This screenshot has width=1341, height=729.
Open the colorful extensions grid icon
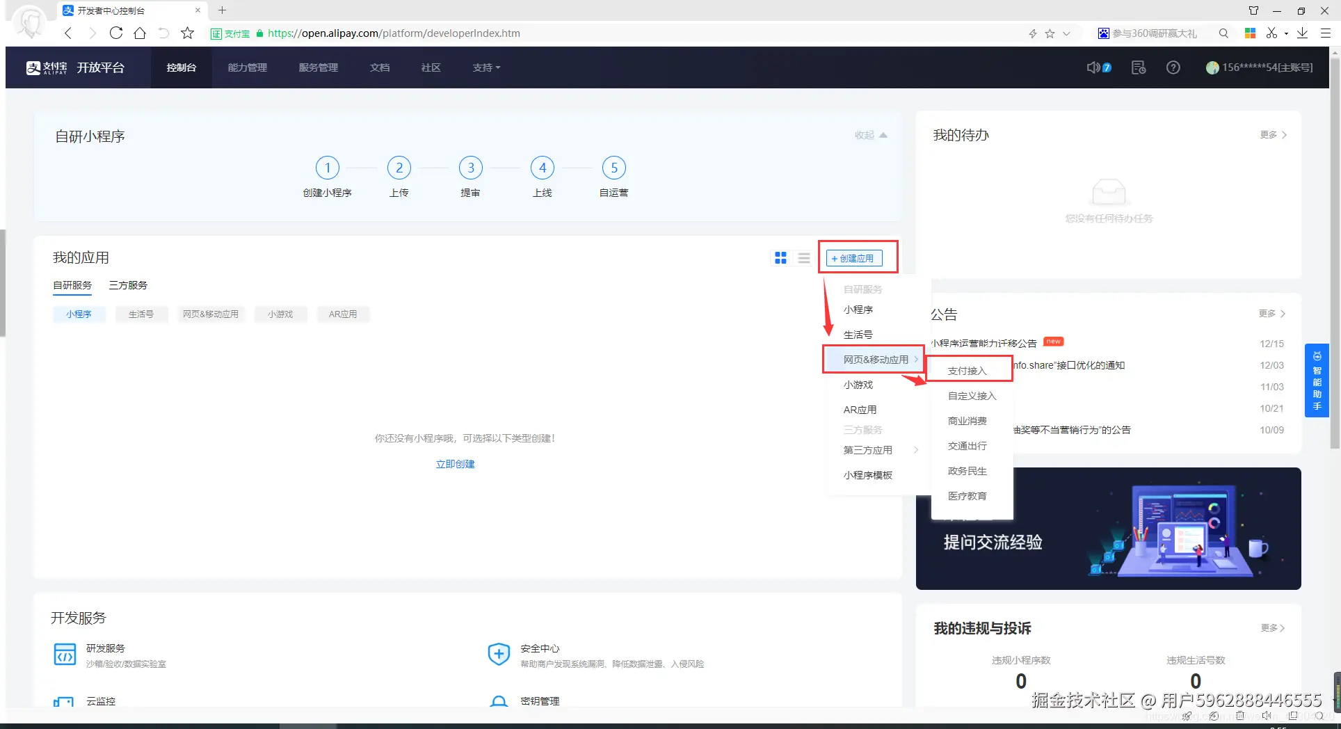pyautogui.click(x=1250, y=33)
